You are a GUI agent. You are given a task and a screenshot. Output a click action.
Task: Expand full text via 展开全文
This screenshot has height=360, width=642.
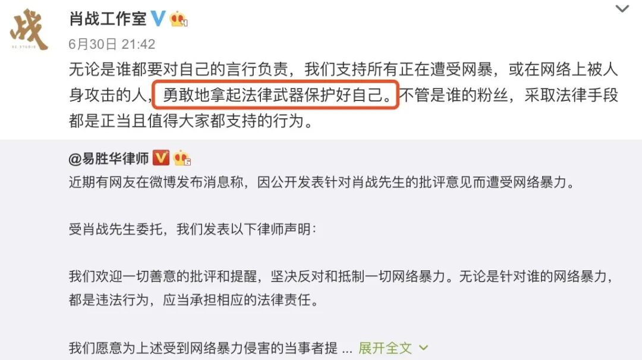pyautogui.click(x=385, y=348)
